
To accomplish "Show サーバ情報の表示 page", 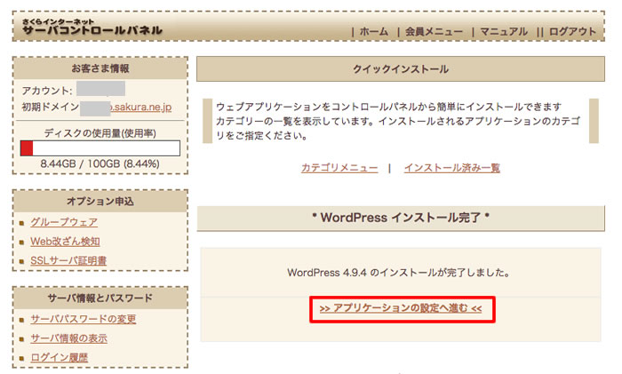I will click(x=69, y=338).
